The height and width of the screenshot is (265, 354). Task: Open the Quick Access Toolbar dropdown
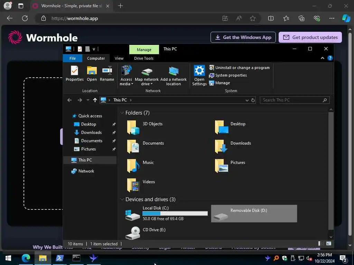(94, 49)
